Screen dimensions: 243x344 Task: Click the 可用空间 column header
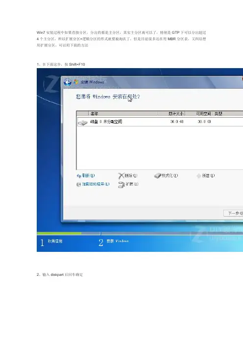coord(199,113)
